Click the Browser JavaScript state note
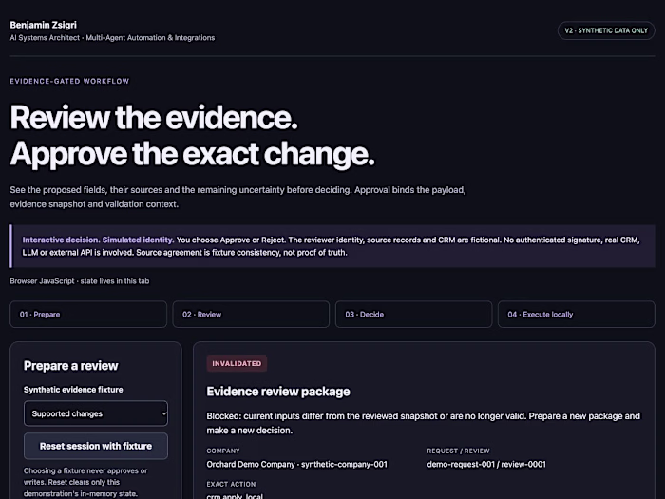The height and width of the screenshot is (499, 665). [x=80, y=281]
